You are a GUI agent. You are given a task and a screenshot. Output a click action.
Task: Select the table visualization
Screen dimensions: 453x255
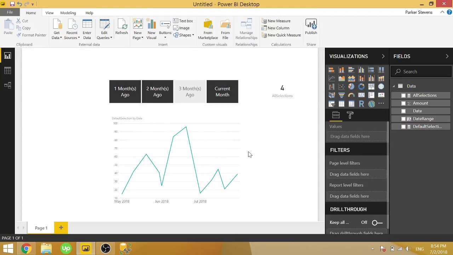click(x=342, y=104)
